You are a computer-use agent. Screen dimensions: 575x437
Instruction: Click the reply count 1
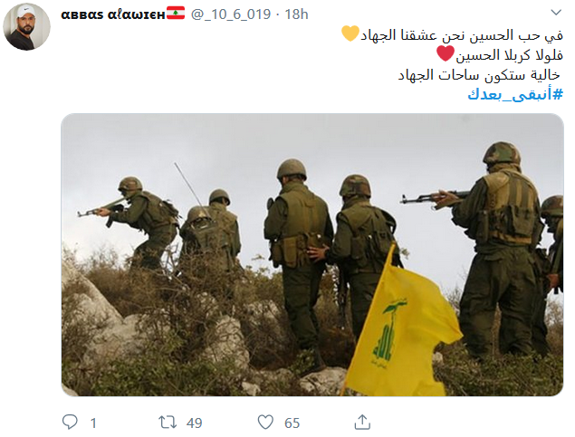click(x=93, y=423)
